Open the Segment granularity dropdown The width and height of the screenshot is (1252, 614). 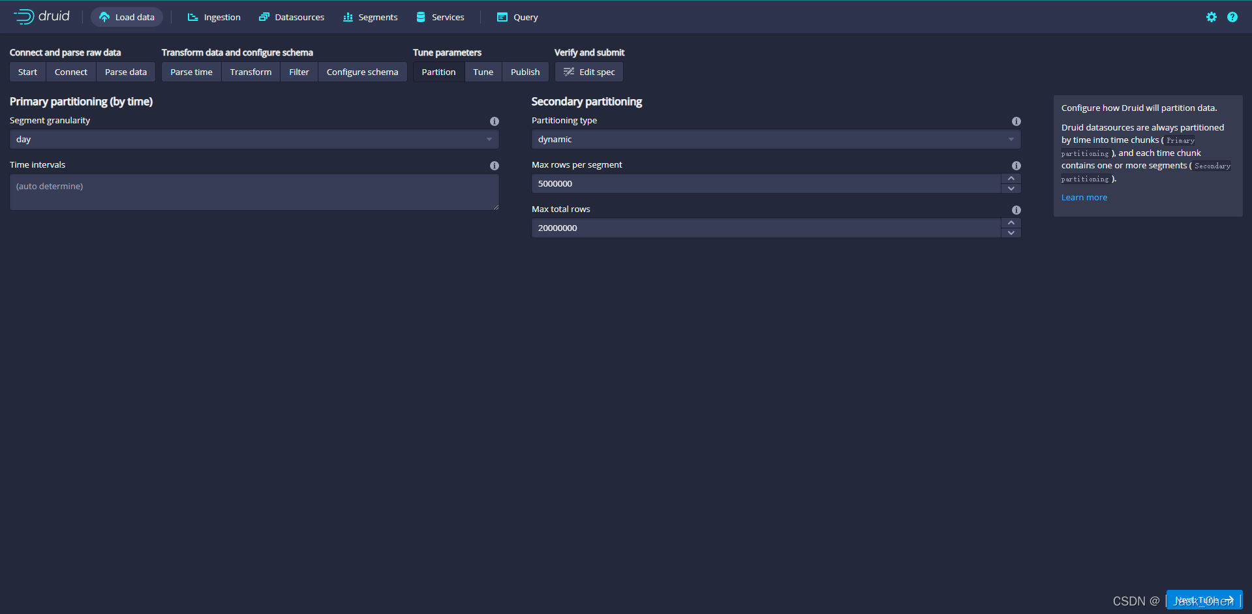pos(254,139)
